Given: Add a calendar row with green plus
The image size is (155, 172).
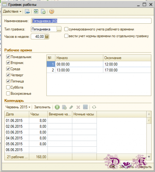Looking at the screenshot, I should [x=57, y=107].
